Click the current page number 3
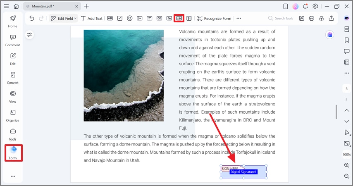The height and width of the screenshot is (186, 353). (x=347, y=89)
